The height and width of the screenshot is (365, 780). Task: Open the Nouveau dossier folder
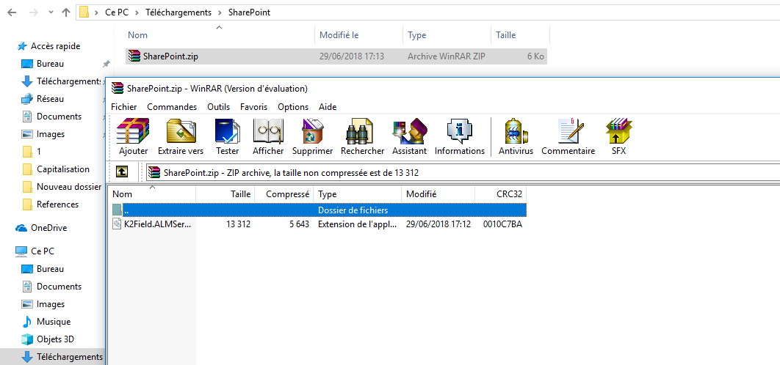pos(68,187)
